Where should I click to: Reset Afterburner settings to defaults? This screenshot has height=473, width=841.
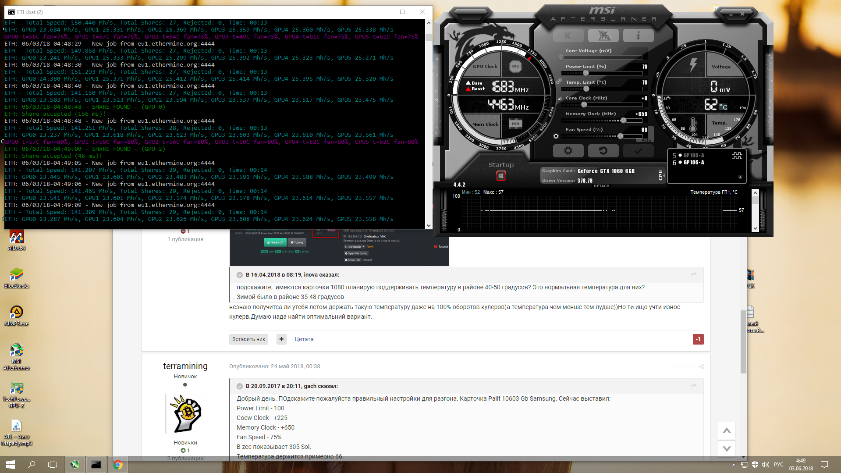[x=603, y=151]
